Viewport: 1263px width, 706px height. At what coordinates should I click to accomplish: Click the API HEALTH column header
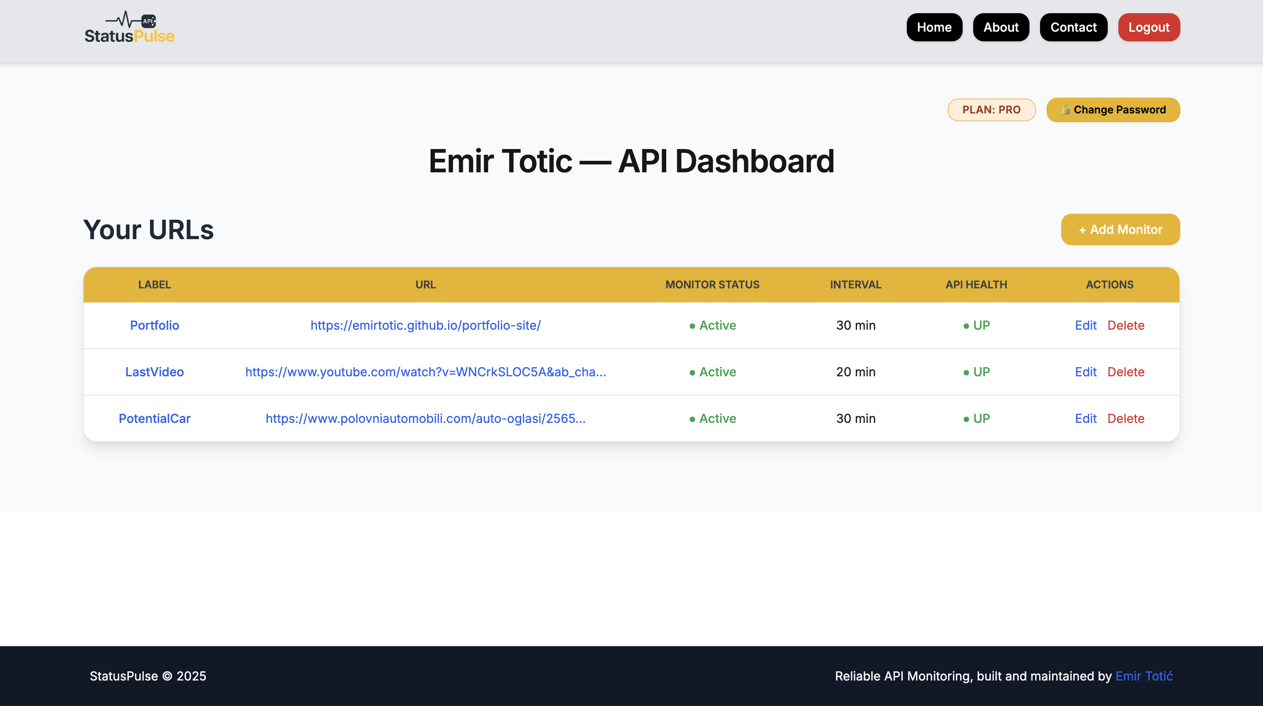(976, 285)
